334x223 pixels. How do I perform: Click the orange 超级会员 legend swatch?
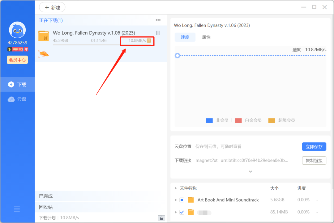(x=272, y=120)
